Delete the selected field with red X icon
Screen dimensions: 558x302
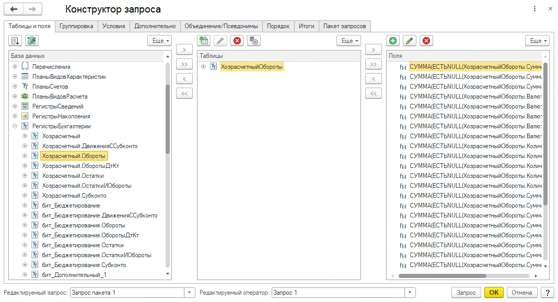(x=426, y=41)
